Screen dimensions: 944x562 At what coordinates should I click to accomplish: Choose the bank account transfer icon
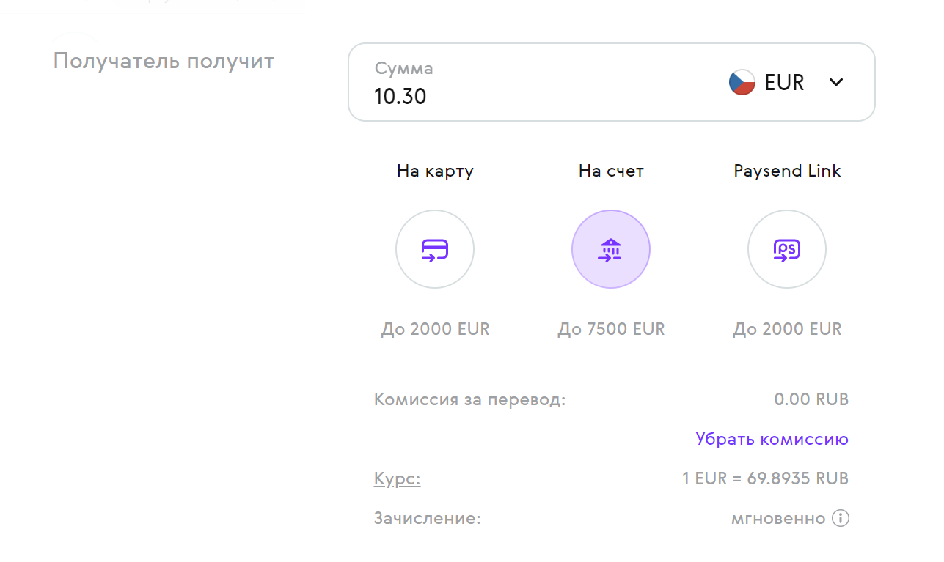click(610, 249)
